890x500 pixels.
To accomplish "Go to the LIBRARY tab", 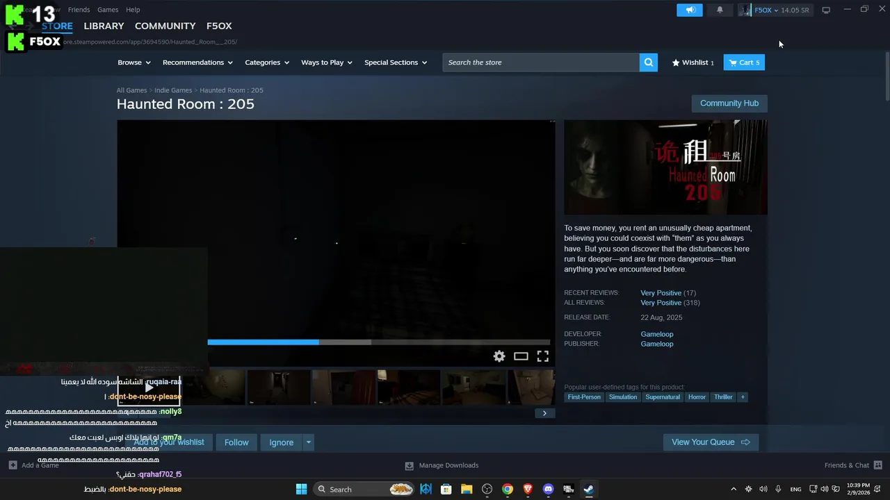I will [104, 26].
